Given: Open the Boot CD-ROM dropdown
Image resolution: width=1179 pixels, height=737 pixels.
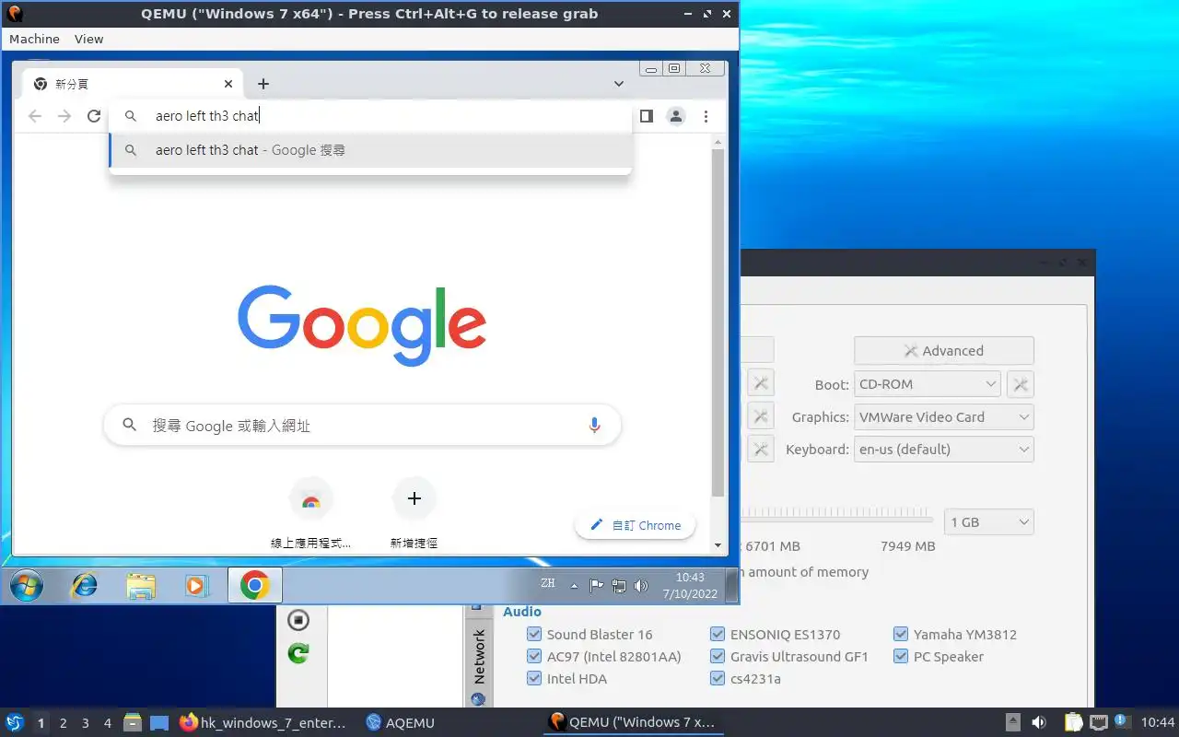Looking at the screenshot, I should 928,384.
